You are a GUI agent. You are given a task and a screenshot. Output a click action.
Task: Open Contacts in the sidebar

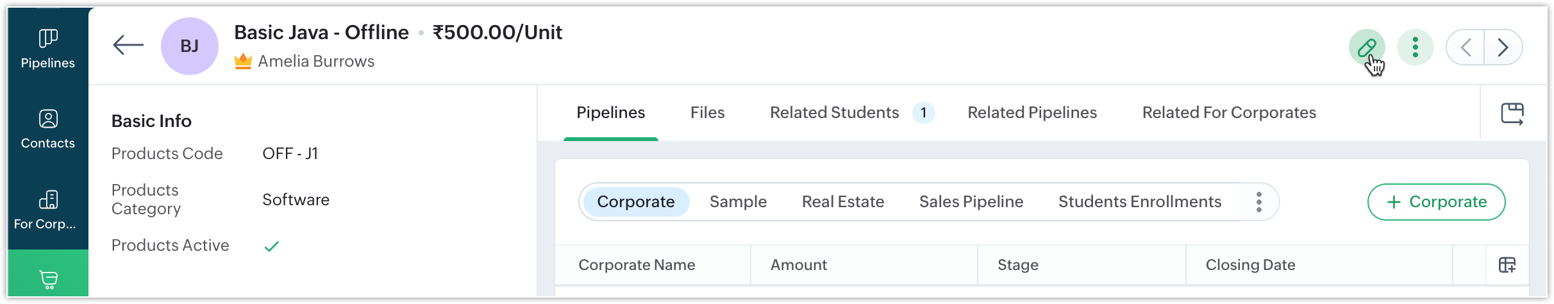tap(48, 129)
